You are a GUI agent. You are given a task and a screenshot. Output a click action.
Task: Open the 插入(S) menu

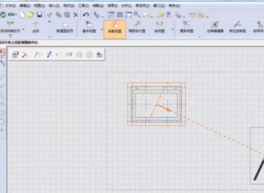[x=54, y=6]
